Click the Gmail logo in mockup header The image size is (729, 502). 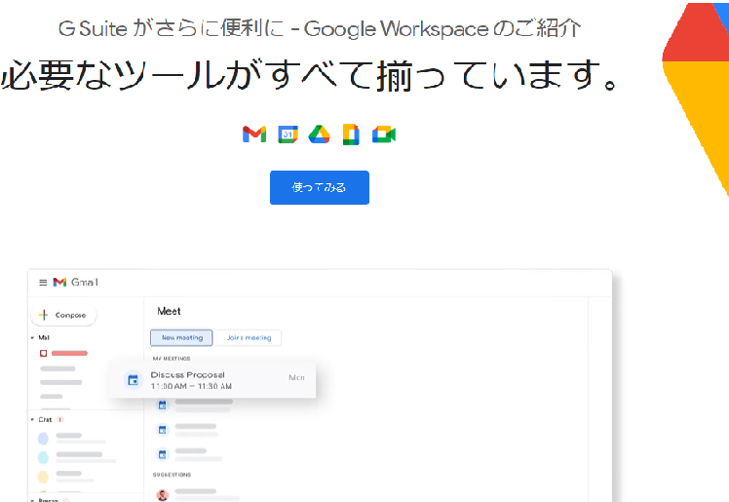click(75, 282)
